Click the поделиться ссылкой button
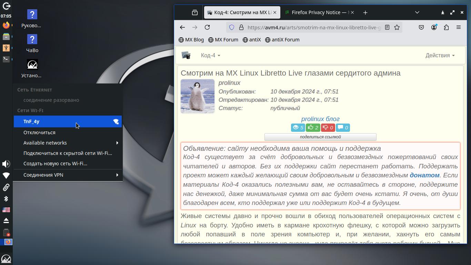 tap(320, 137)
